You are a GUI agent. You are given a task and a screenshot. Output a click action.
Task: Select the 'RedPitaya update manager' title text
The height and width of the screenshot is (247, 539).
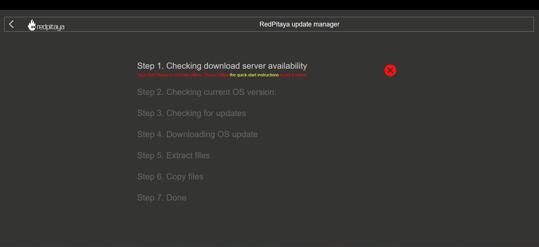pyautogui.click(x=299, y=24)
